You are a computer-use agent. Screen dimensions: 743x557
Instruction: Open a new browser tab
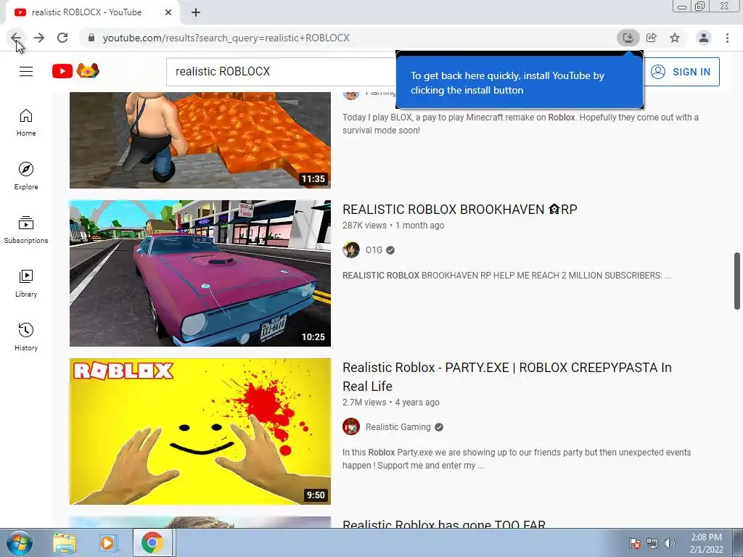(196, 12)
